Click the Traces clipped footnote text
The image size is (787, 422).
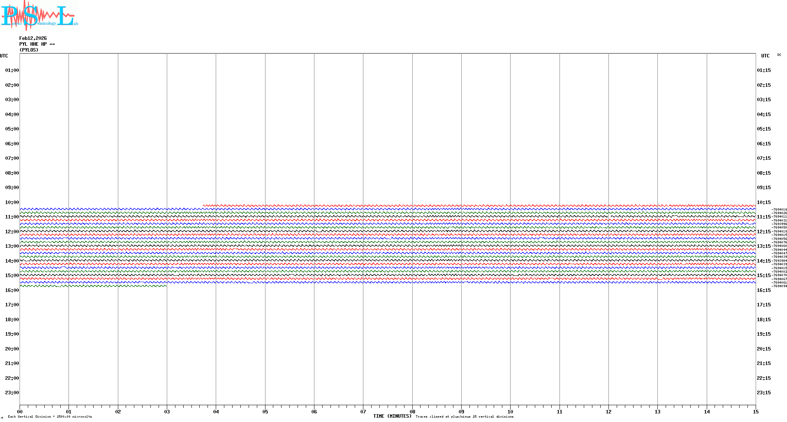pos(464,417)
